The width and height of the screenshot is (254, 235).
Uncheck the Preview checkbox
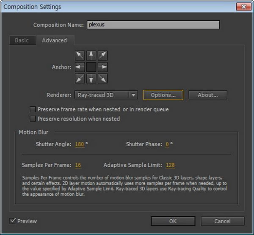pos(13,221)
